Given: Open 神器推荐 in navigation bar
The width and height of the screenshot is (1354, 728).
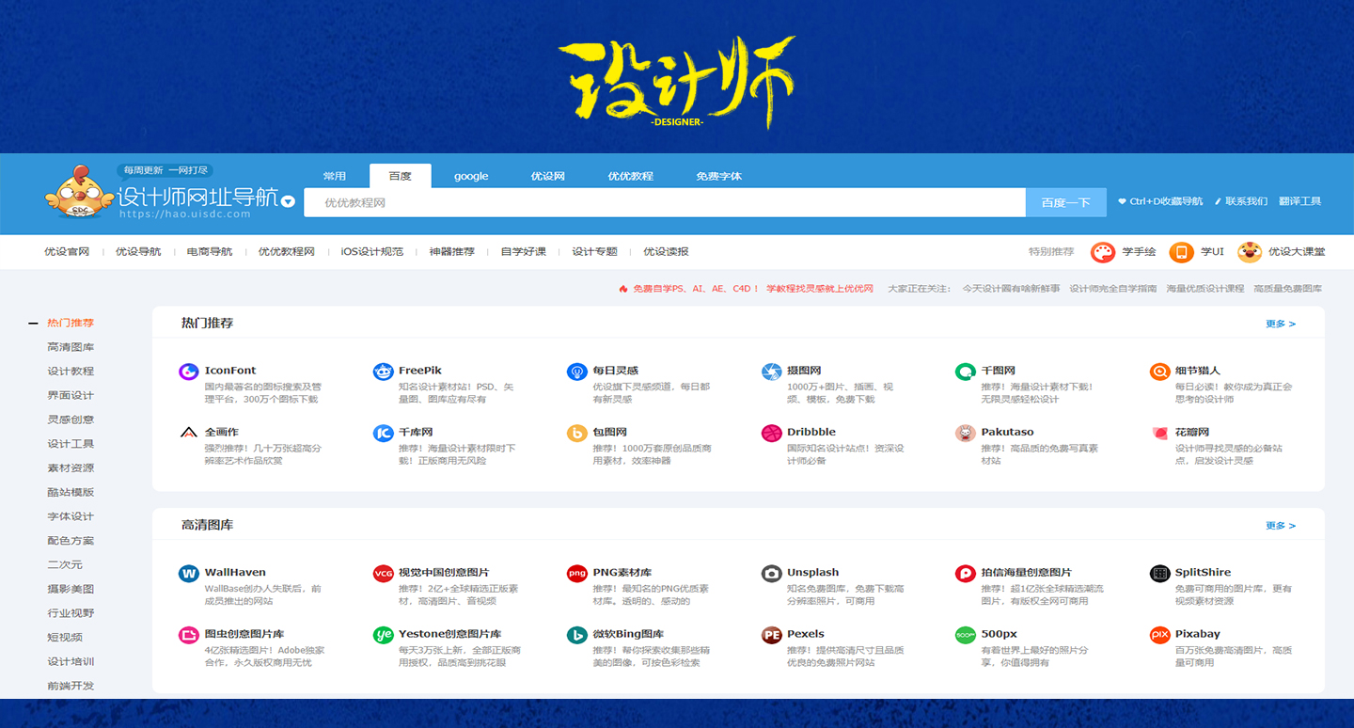Looking at the screenshot, I should coord(452,252).
